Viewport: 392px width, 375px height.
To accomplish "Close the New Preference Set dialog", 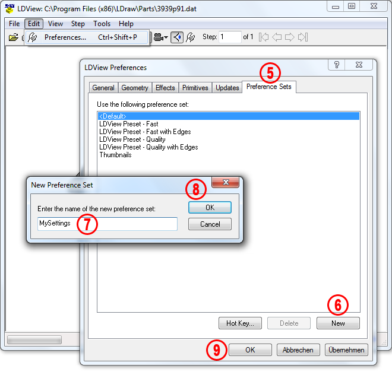I will tap(225, 182).
